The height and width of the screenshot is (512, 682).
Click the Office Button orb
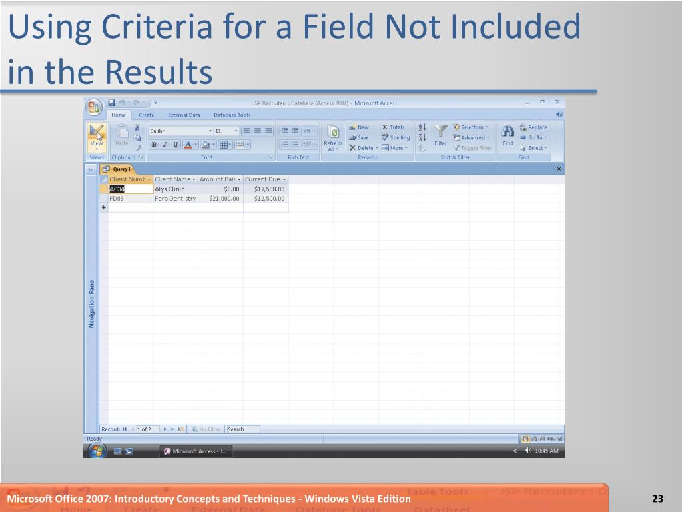coord(93,107)
